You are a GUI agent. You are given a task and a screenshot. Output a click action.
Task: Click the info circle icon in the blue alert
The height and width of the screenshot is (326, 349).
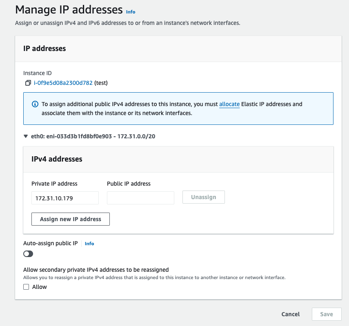35,104
